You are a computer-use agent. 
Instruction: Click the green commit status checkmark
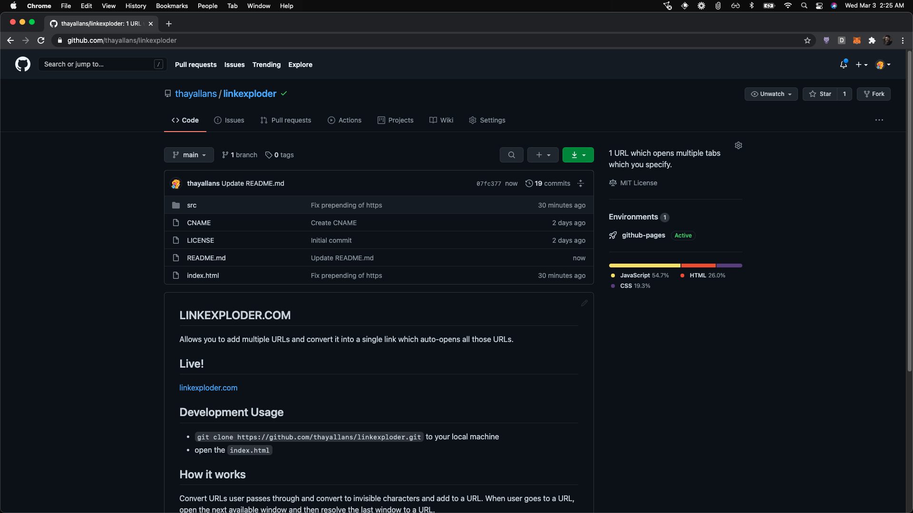tap(284, 94)
